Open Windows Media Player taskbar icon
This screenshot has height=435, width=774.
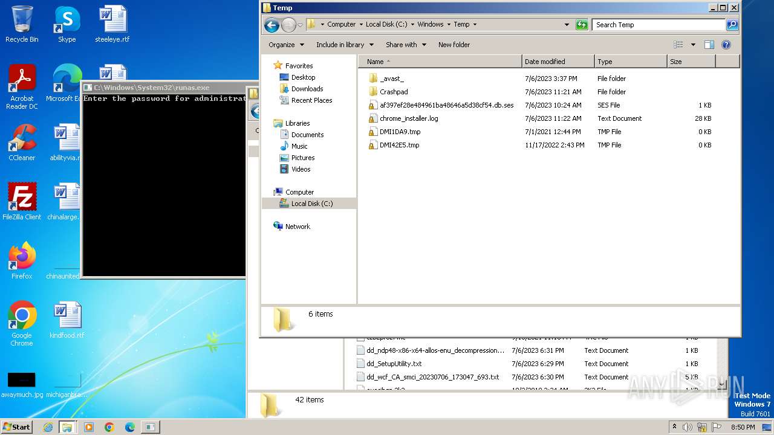(x=89, y=427)
